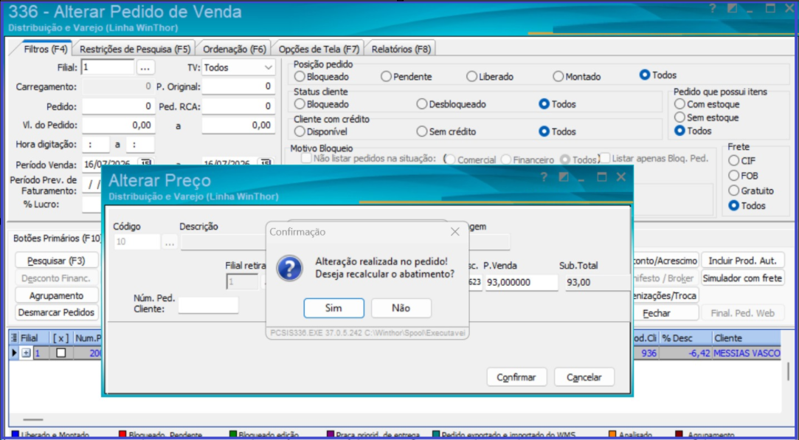Select Com estoque option
Image resolution: width=799 pixels, height=440 pixels.
pos(707,104)
